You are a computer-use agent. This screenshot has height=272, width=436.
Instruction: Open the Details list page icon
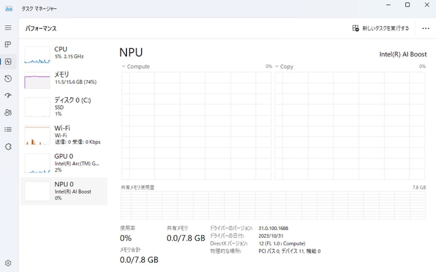[8, 129]
